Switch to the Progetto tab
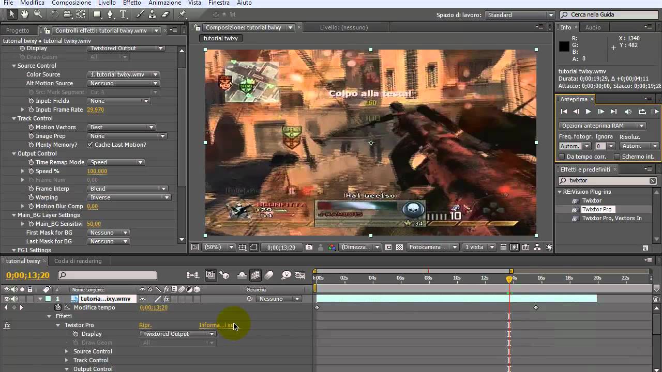 click(18, 30)
